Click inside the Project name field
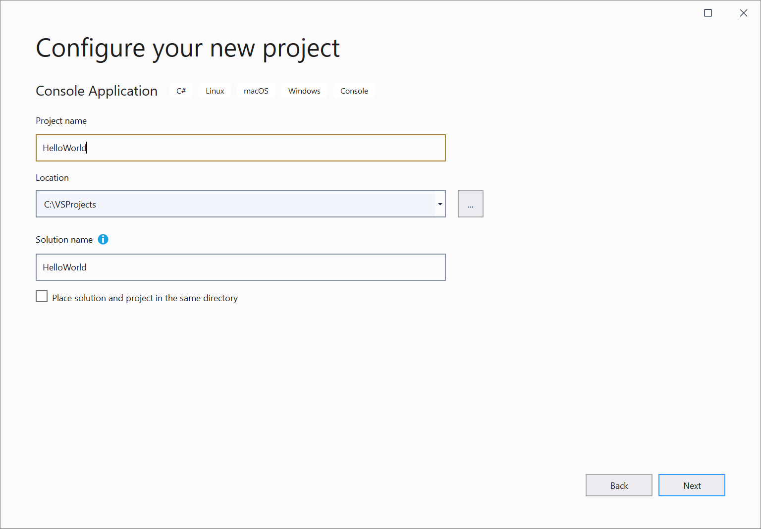This screenshot has height=529, width=761. (240, 148)
